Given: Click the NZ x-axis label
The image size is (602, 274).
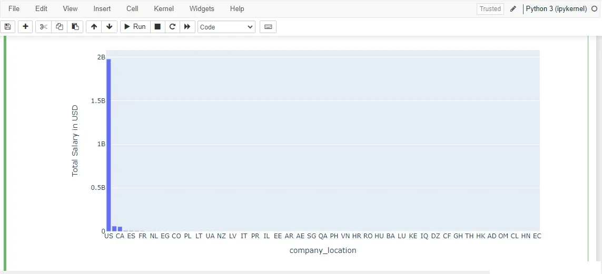Looking at the screenshot, I should click(x=221, y=236).
